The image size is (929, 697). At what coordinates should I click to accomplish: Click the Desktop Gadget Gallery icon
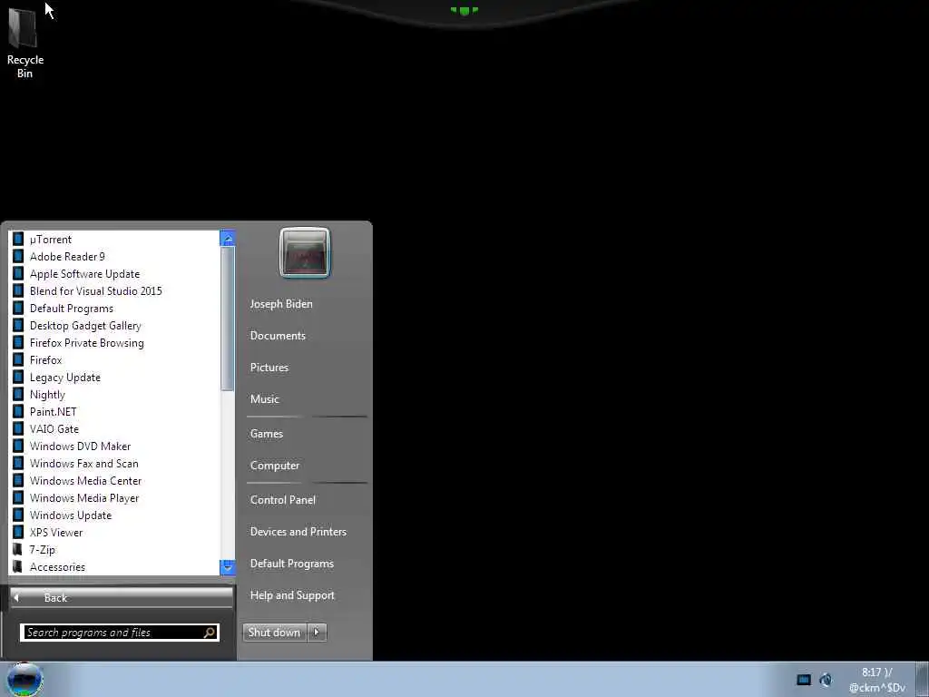(18, 325)
